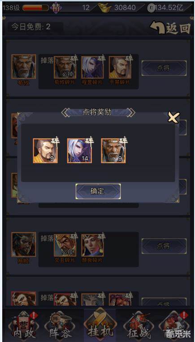Click the 颜良碎片 drop icon
The height and width of the screenshot is (342, 195).
pyautogui.click(x=92, y=245)
